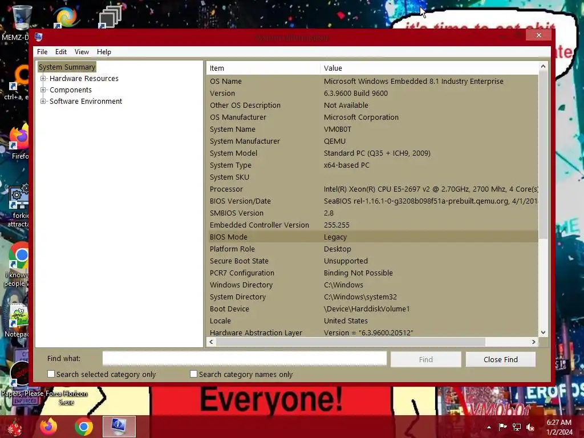
Task: Open Action Center flag tray icon
Action: tap(502, 427)
